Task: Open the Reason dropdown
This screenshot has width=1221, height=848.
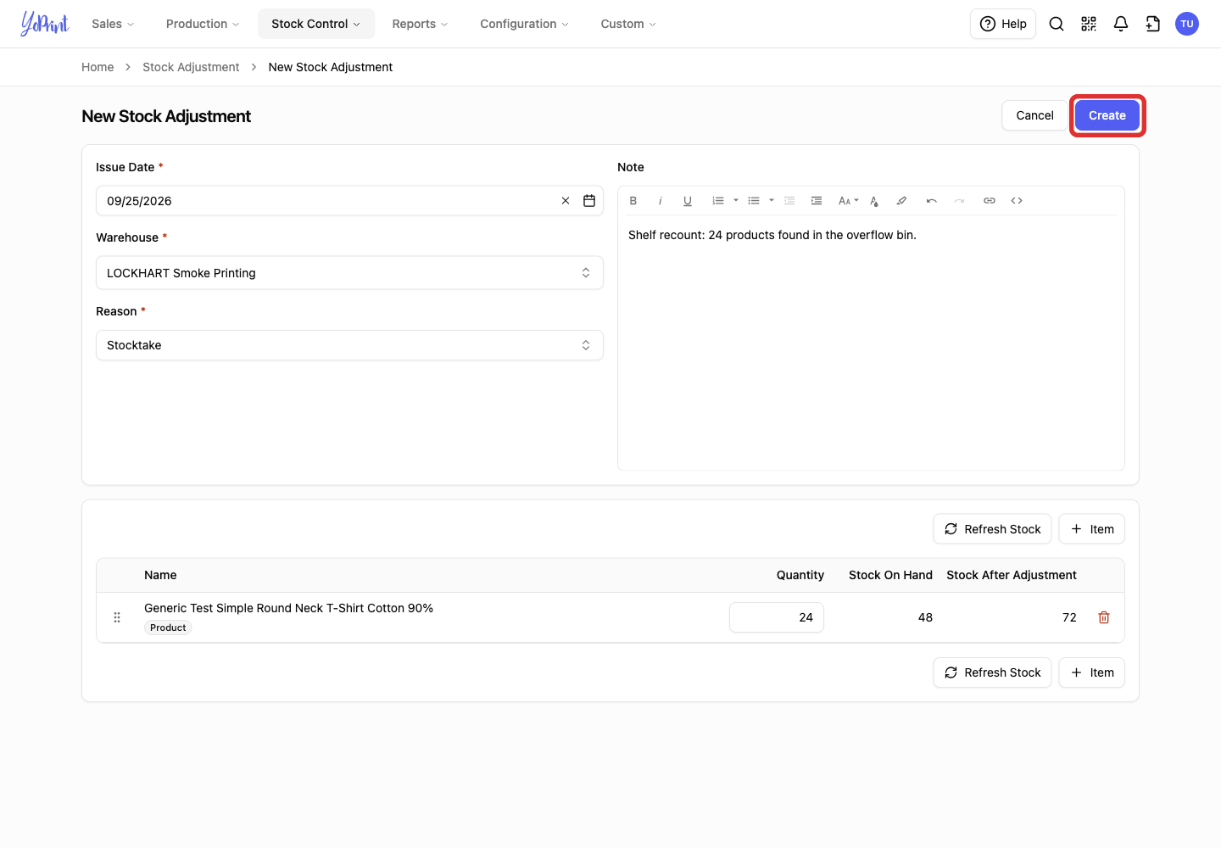Action: (349, 345)
